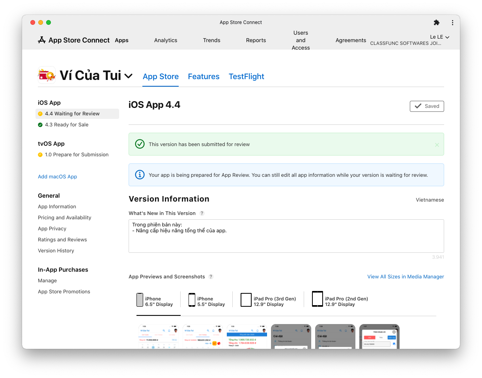Click help icon beside App Previews and Screenshots
This screenshot has width=482, height=378.
coord(211,277)
